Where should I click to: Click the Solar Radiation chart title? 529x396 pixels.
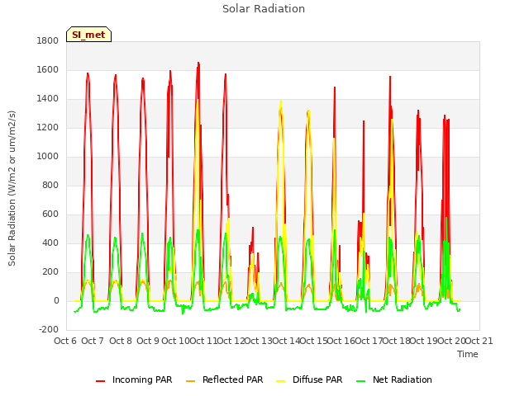264,9
